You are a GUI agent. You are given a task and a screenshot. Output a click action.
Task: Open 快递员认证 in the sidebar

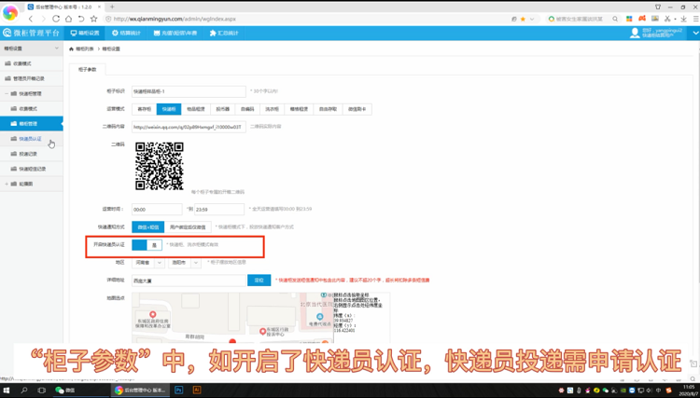pos(30,139)
